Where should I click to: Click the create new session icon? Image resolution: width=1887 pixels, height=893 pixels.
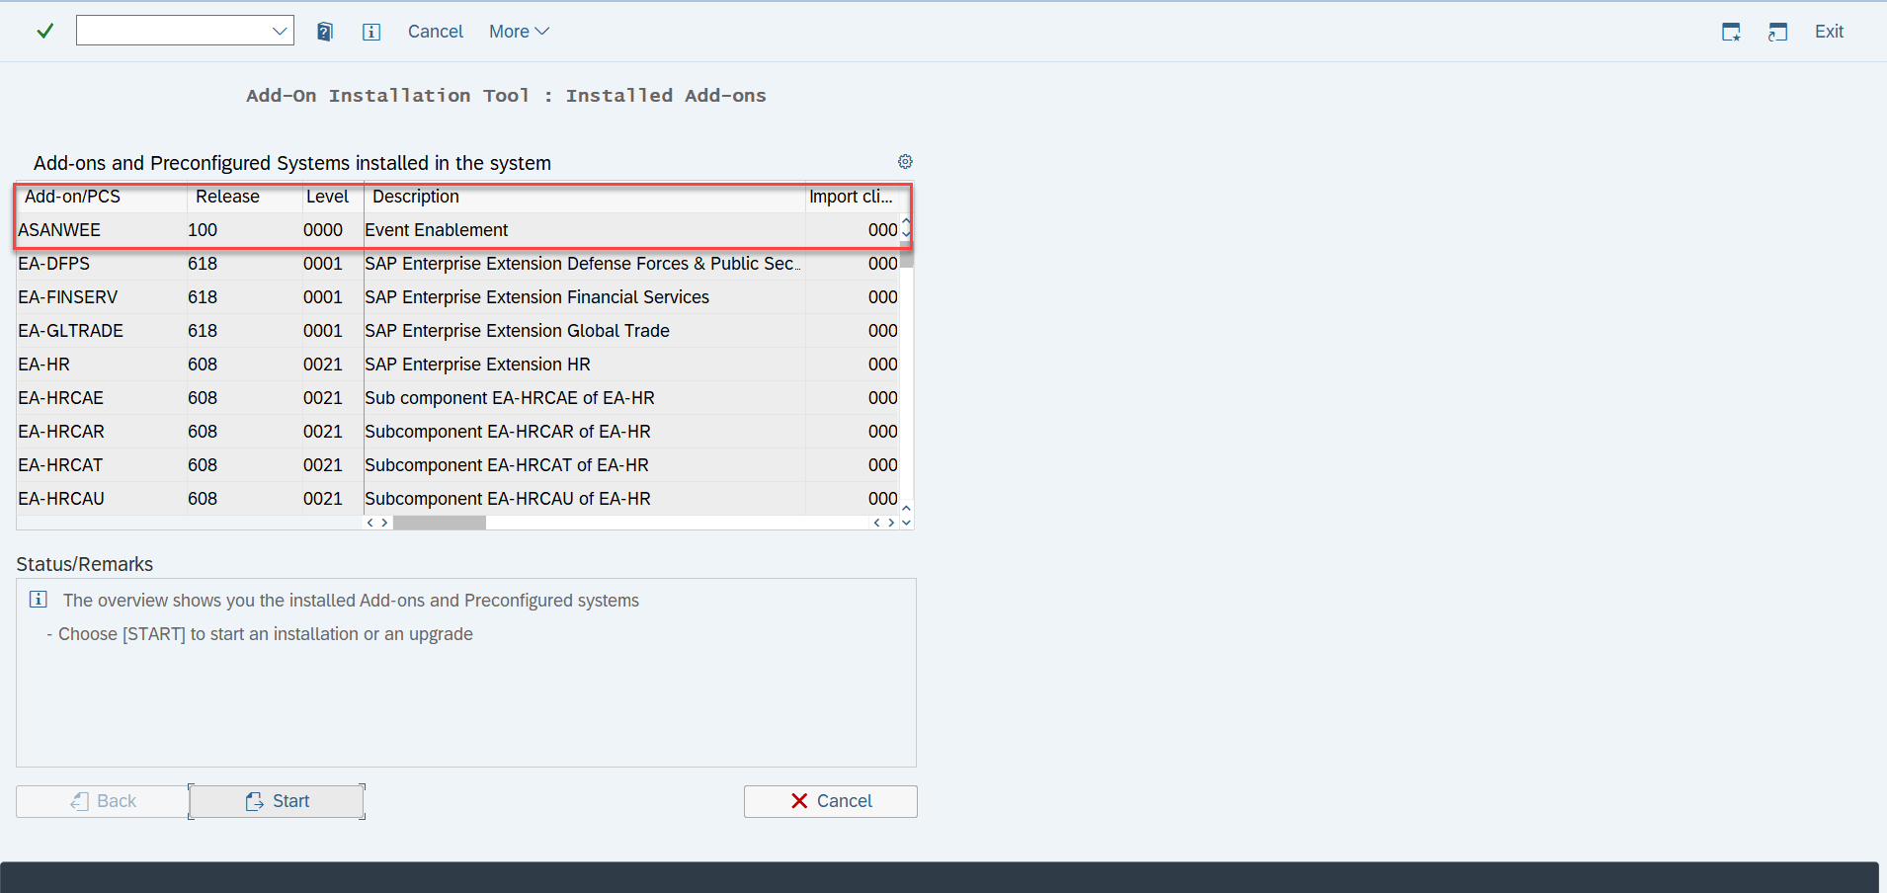pos(1731,32)
